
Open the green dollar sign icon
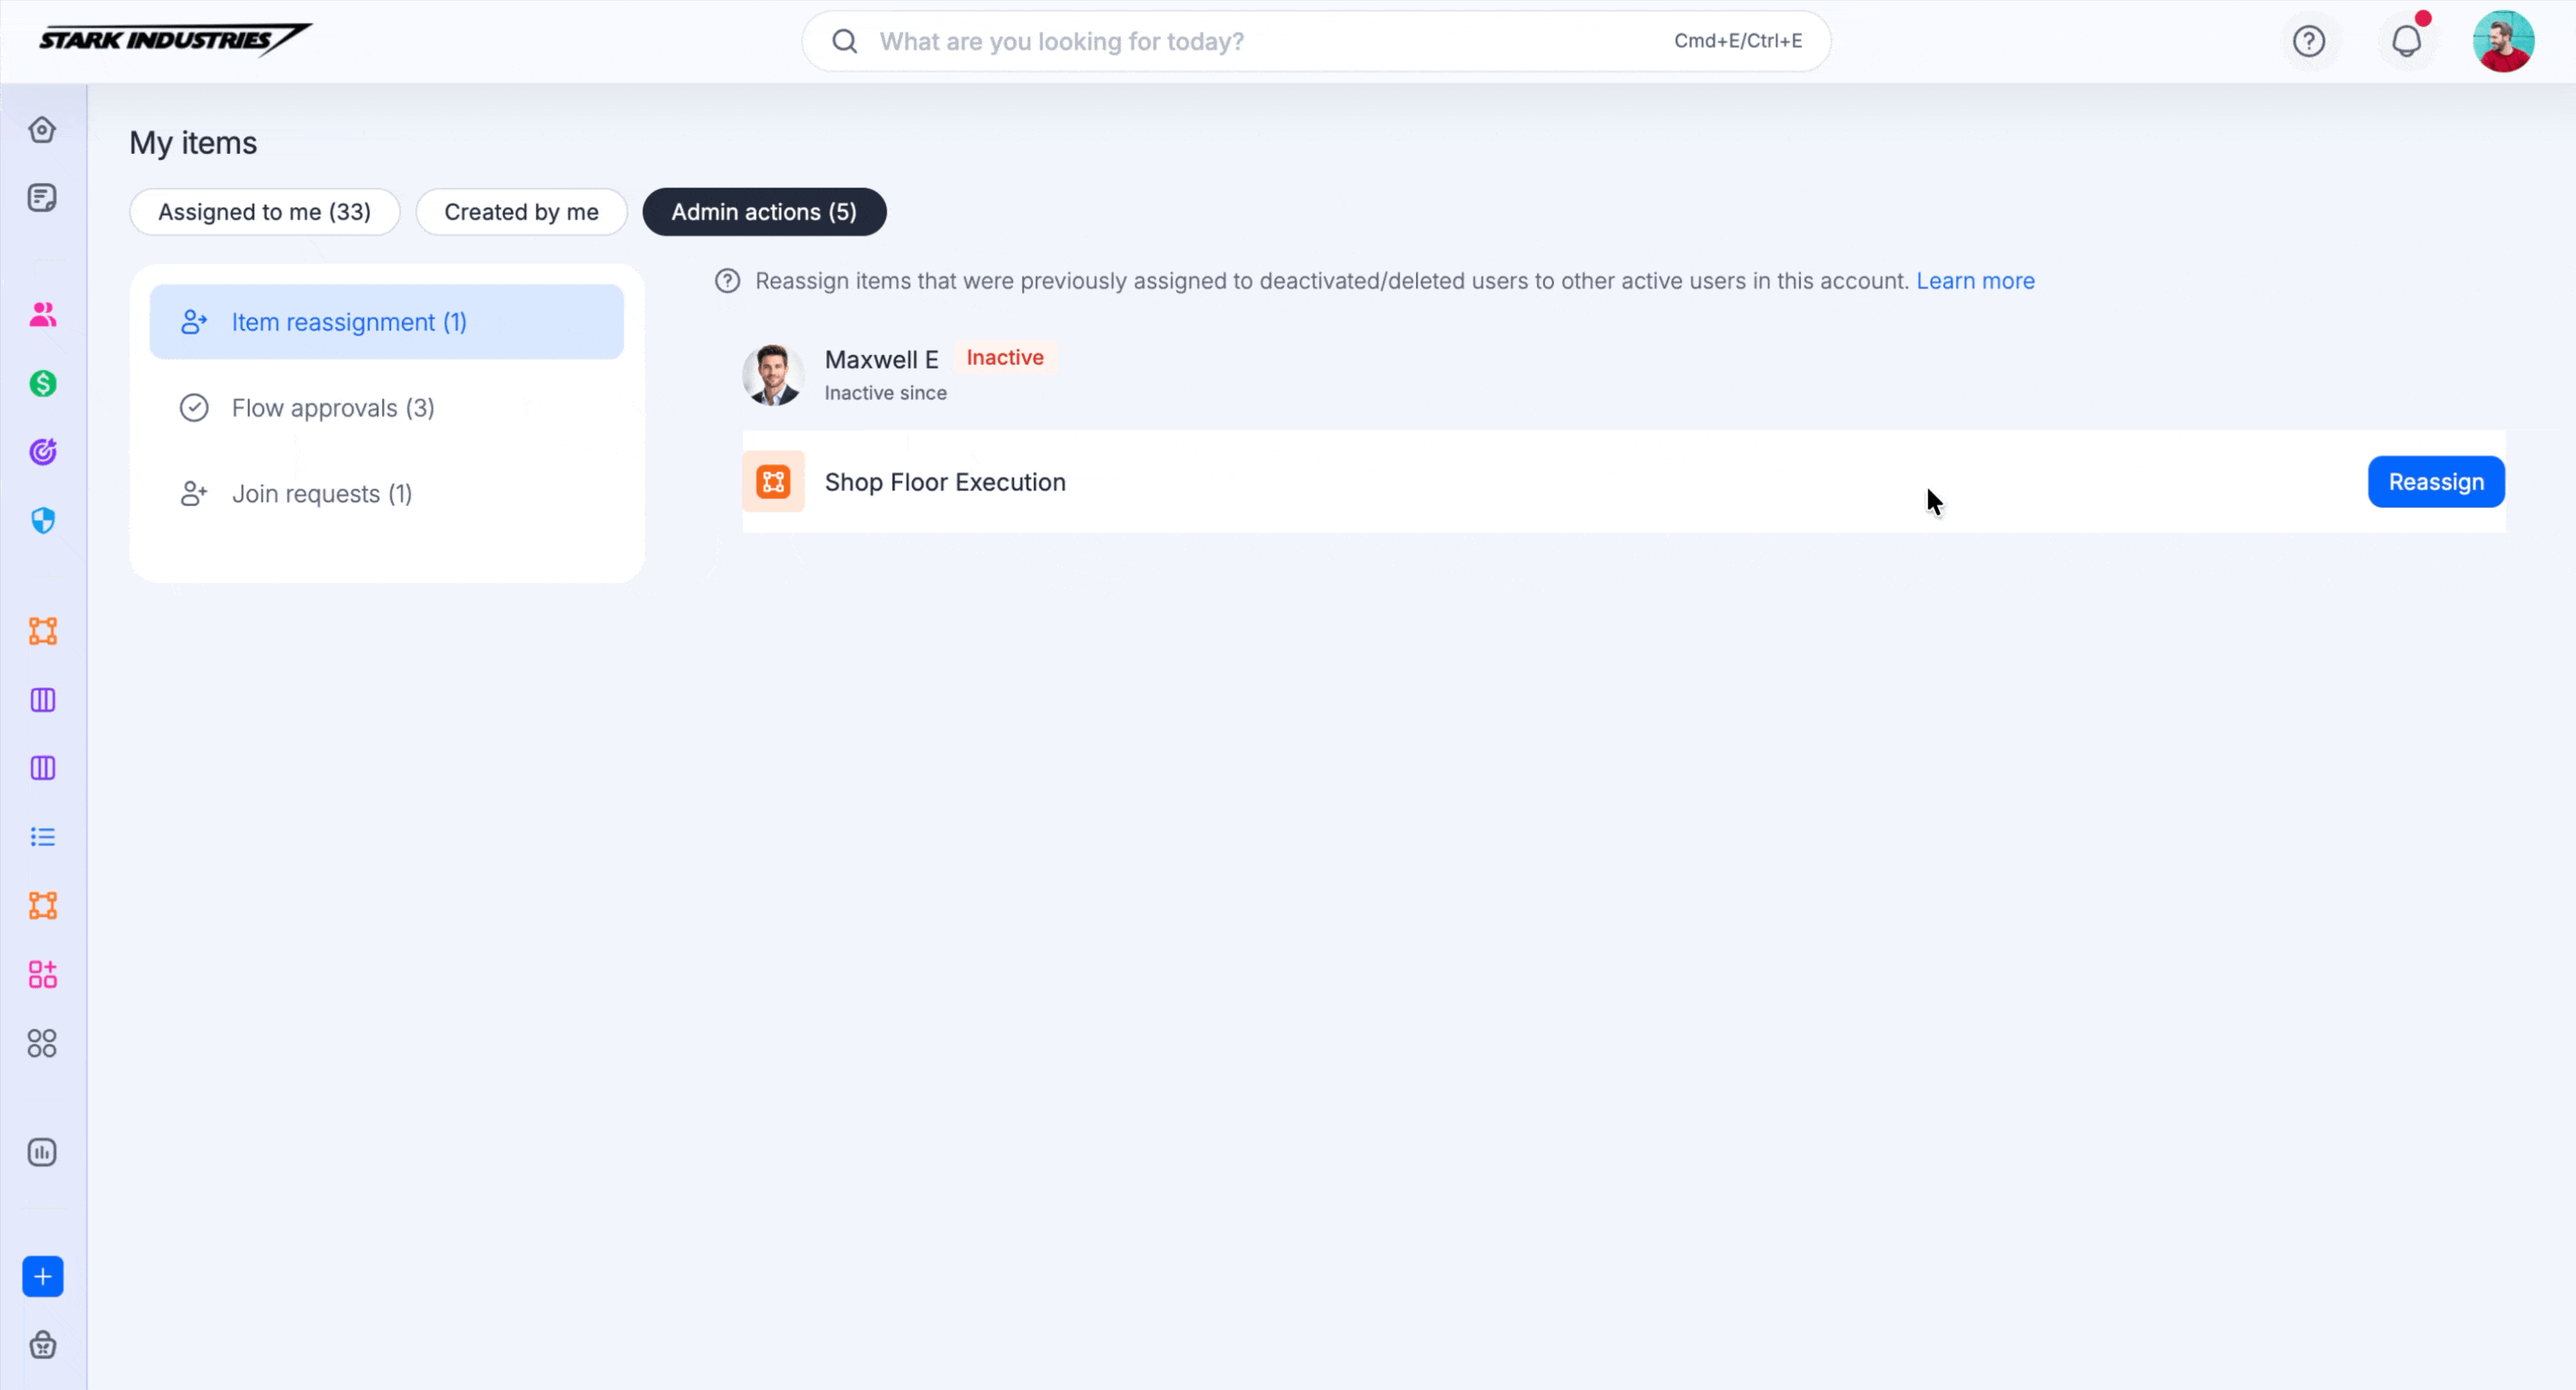tap(42, 384)
